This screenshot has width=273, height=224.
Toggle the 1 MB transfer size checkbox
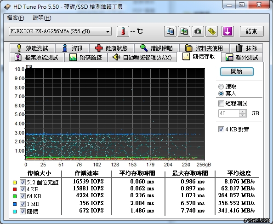tap(23, 204)
